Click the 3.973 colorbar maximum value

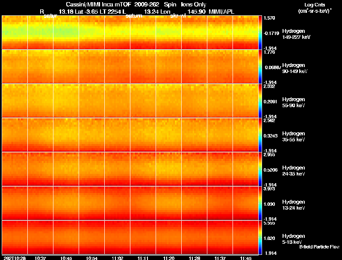[269, 189]
